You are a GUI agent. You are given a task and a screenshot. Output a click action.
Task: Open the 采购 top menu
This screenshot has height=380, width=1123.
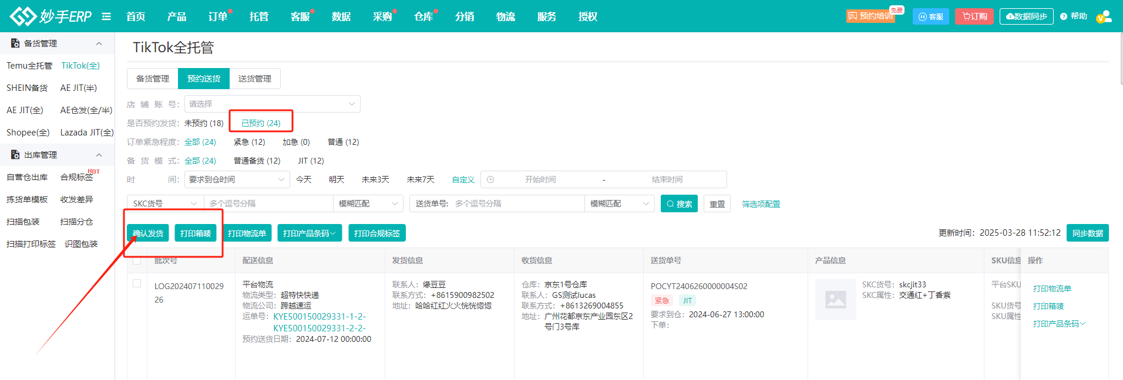click(382, 16)
